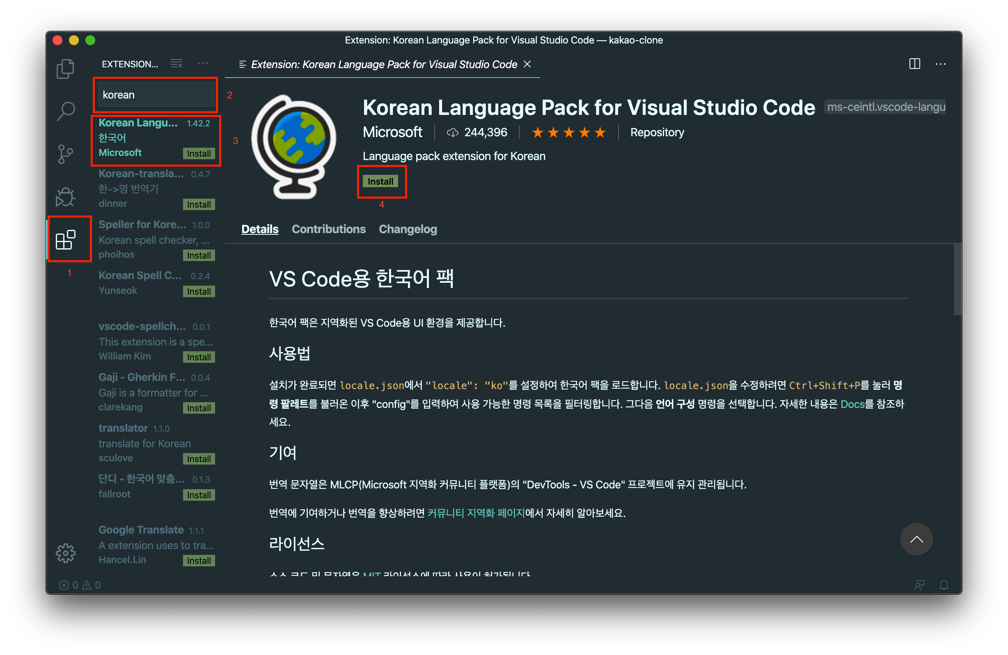1008x655 pixels.
Task: Open the Explorer view in activity bar
Action: [x=65, y=69]
